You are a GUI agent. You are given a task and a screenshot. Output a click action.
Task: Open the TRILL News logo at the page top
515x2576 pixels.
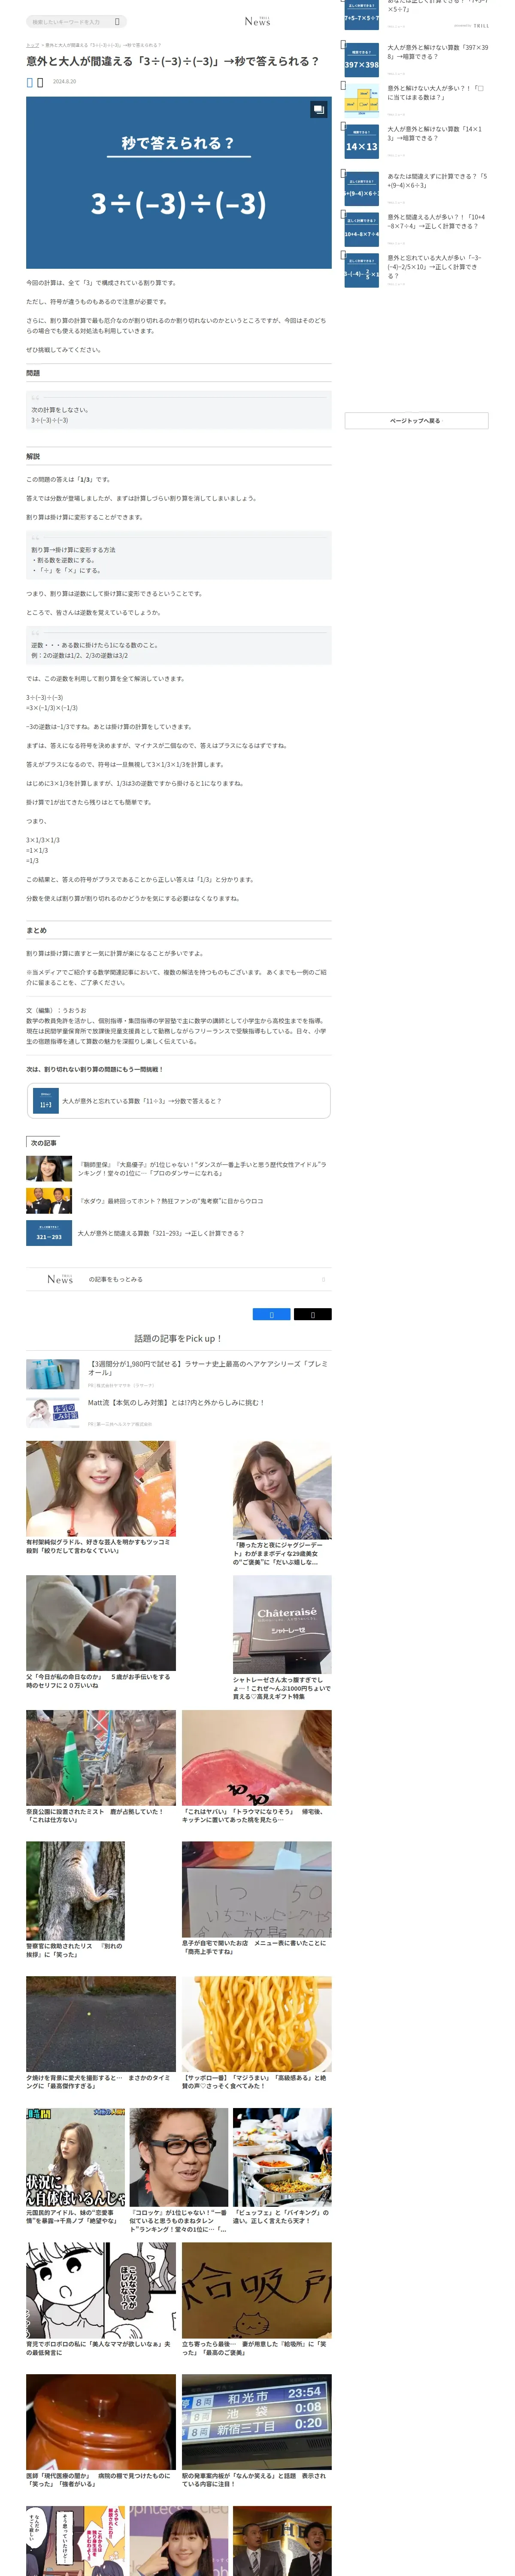257,21
